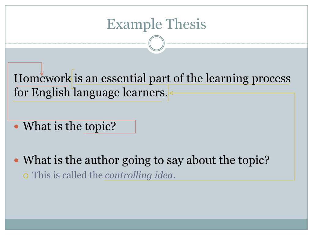Viewport: 313px width, 235px height.
Task: Click the yellow connector line on right side
Action: (295, 136)
